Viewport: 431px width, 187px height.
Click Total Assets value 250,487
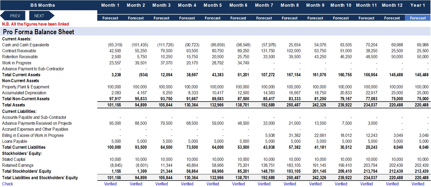pyautogui.click(x=294, y=105)
